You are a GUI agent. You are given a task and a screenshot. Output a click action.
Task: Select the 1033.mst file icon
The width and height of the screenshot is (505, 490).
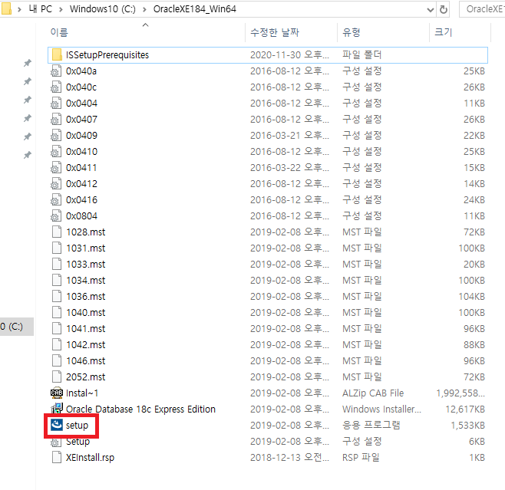[x=57, y=264]
